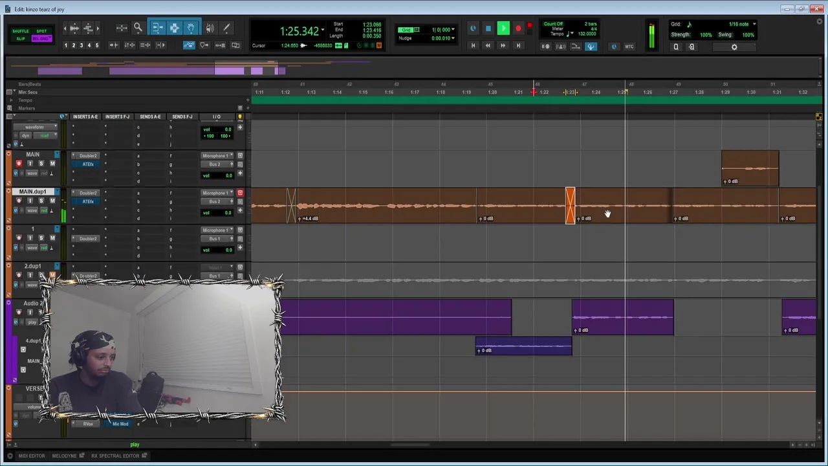Toggle input monitoring on track 1

(30, 238)
